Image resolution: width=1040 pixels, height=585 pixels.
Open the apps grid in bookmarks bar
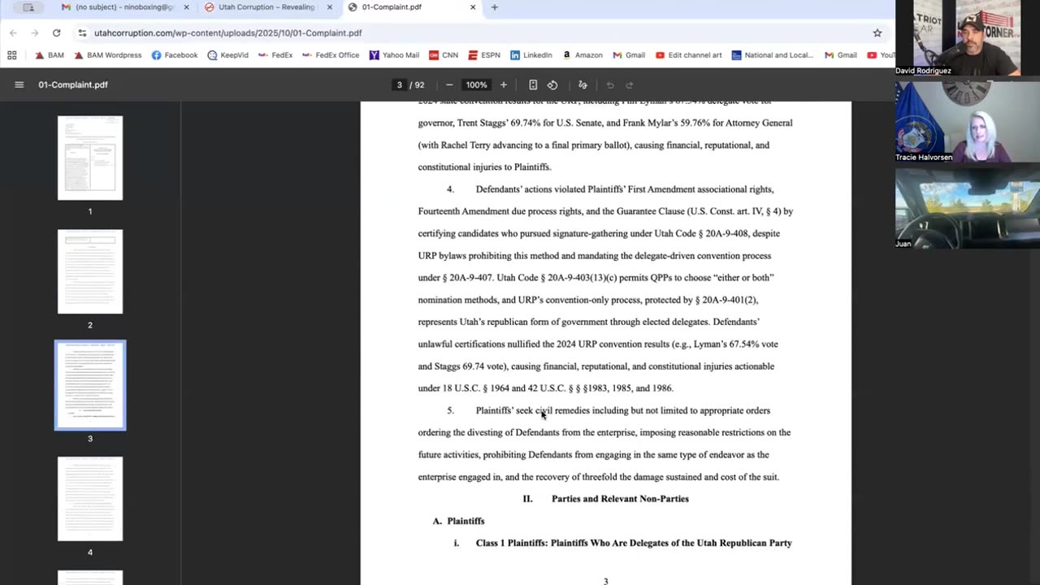11,55
